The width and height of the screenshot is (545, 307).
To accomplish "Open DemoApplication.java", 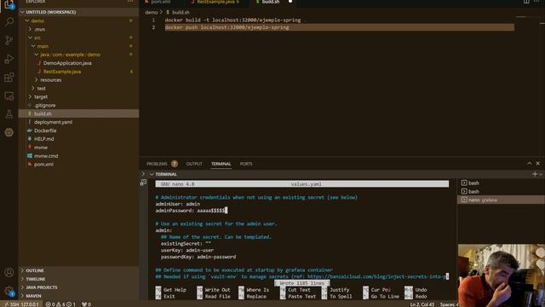I will 67,63.
